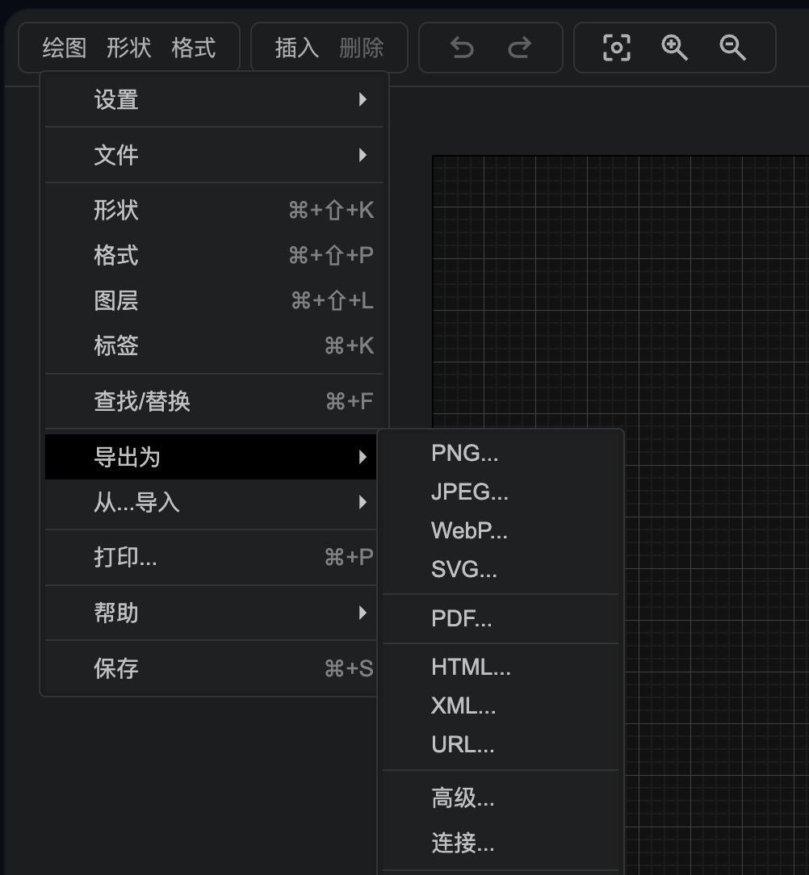The height and width of the screenshot is (875, 809).
Task: Click the redo arrow icon
Action: [521, 48]
